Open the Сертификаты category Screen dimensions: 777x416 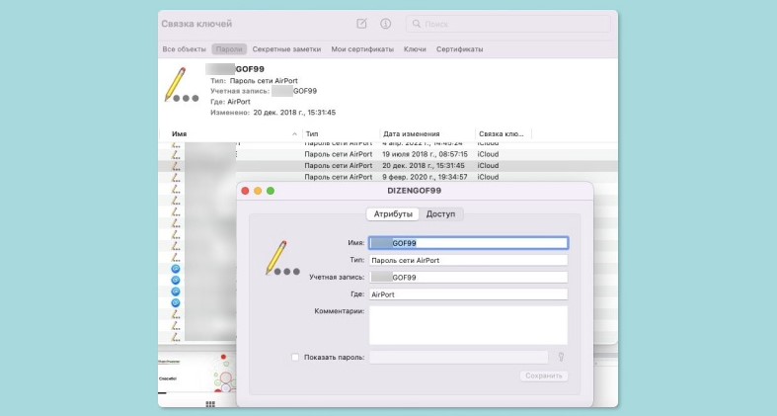(x=459, y=49)
